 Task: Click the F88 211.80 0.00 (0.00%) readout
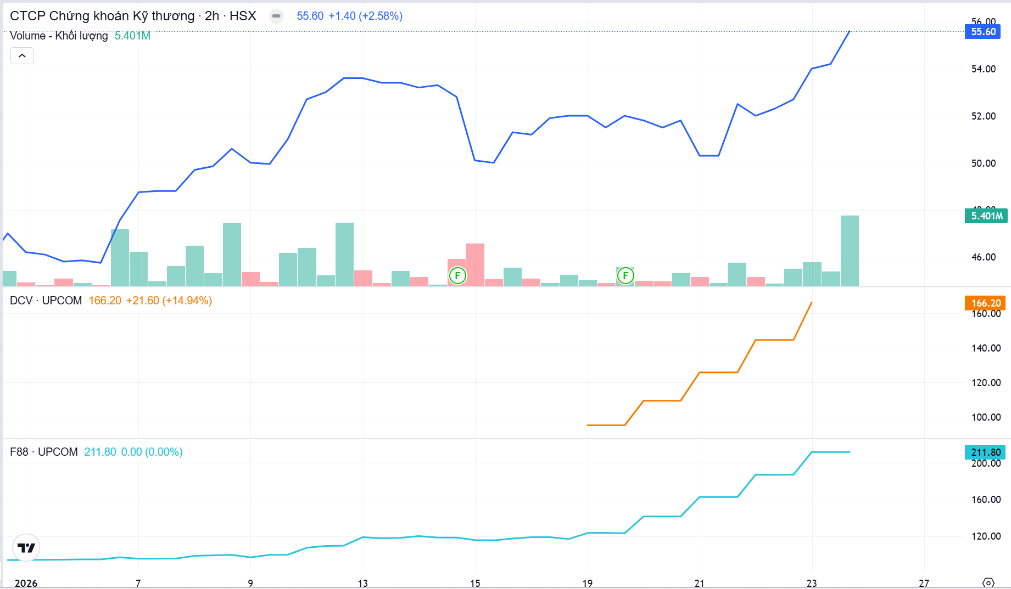[133, 452]
